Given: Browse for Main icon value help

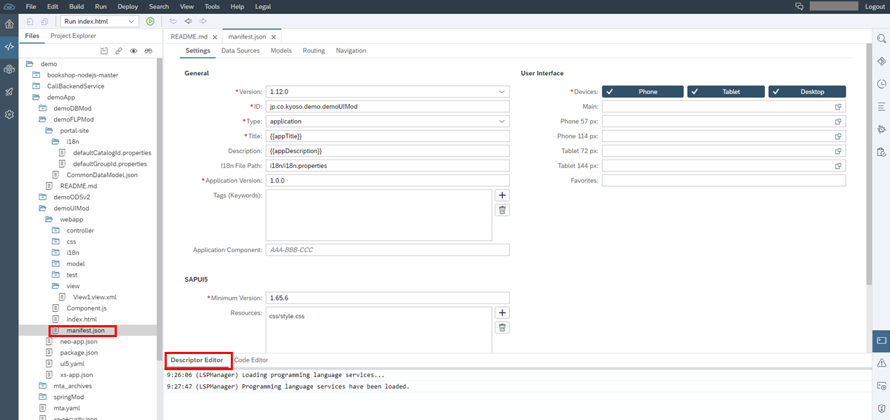Looking at the screenshot, I should pyautogui.click(x=838, y=107).
